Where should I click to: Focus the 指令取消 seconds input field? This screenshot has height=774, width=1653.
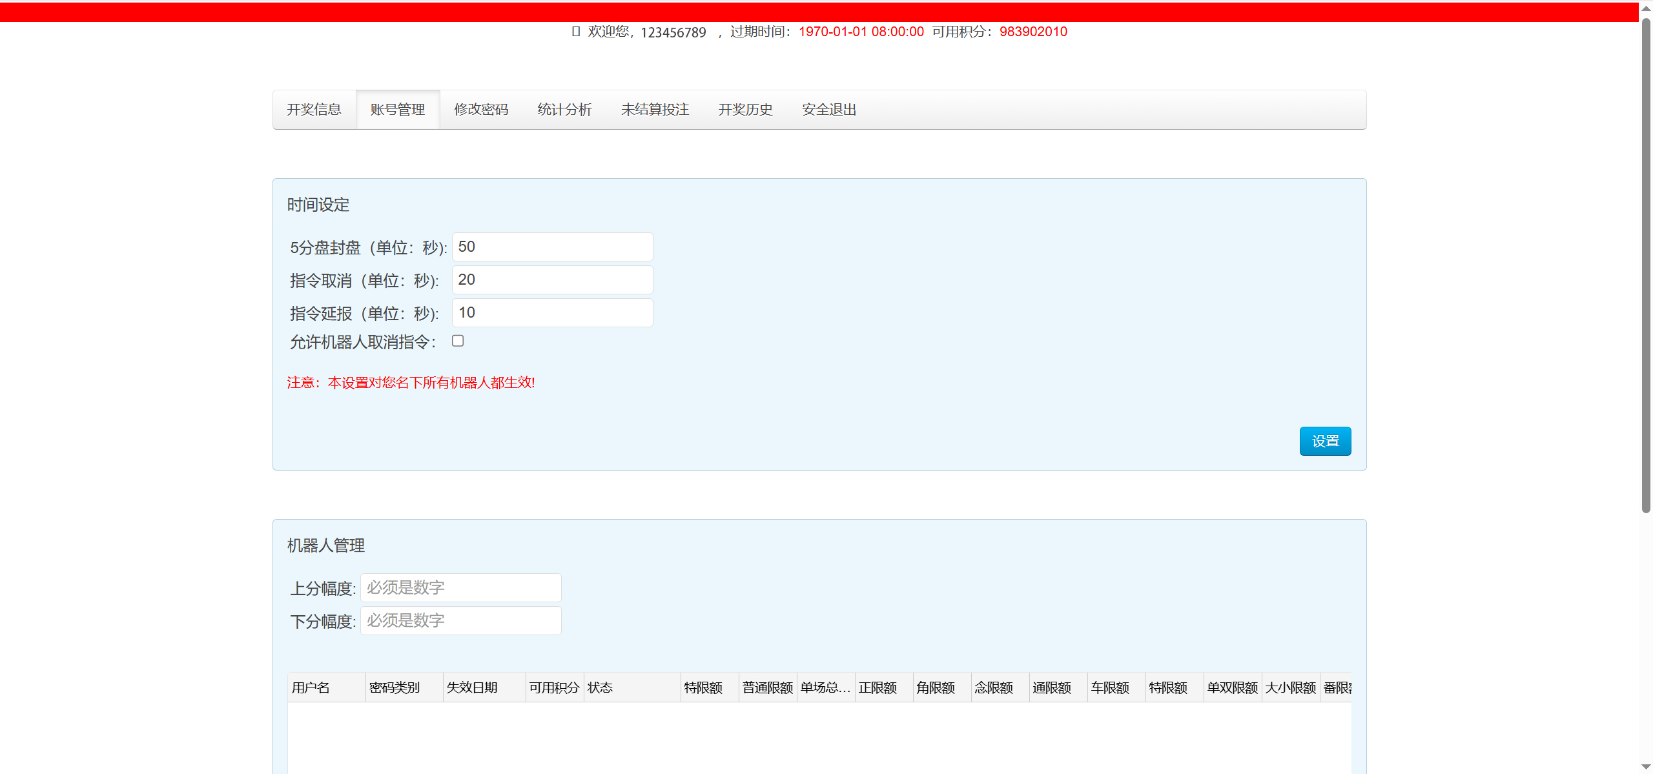552,280
